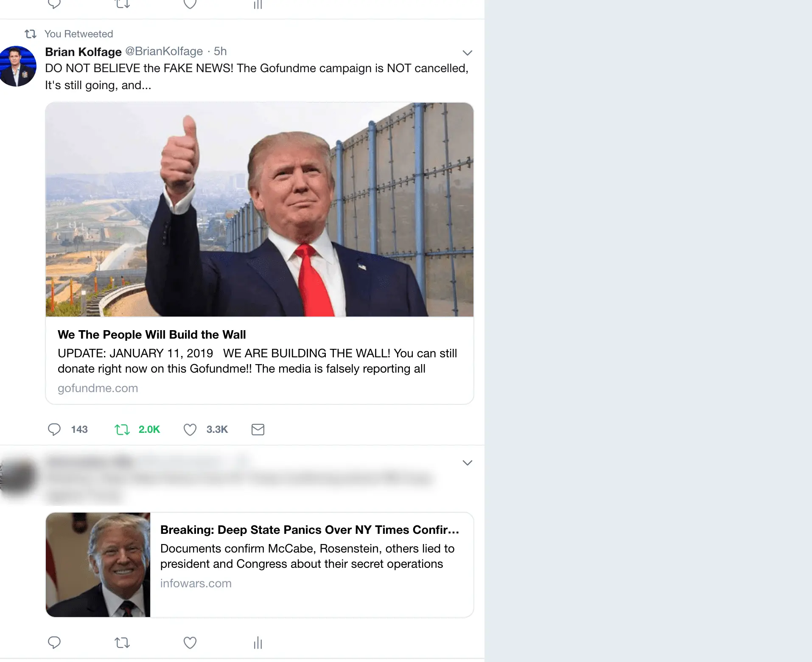812x662 pixels.
Task: Open Brian Kolfage's profile avatar
Action: click(17, 66)
